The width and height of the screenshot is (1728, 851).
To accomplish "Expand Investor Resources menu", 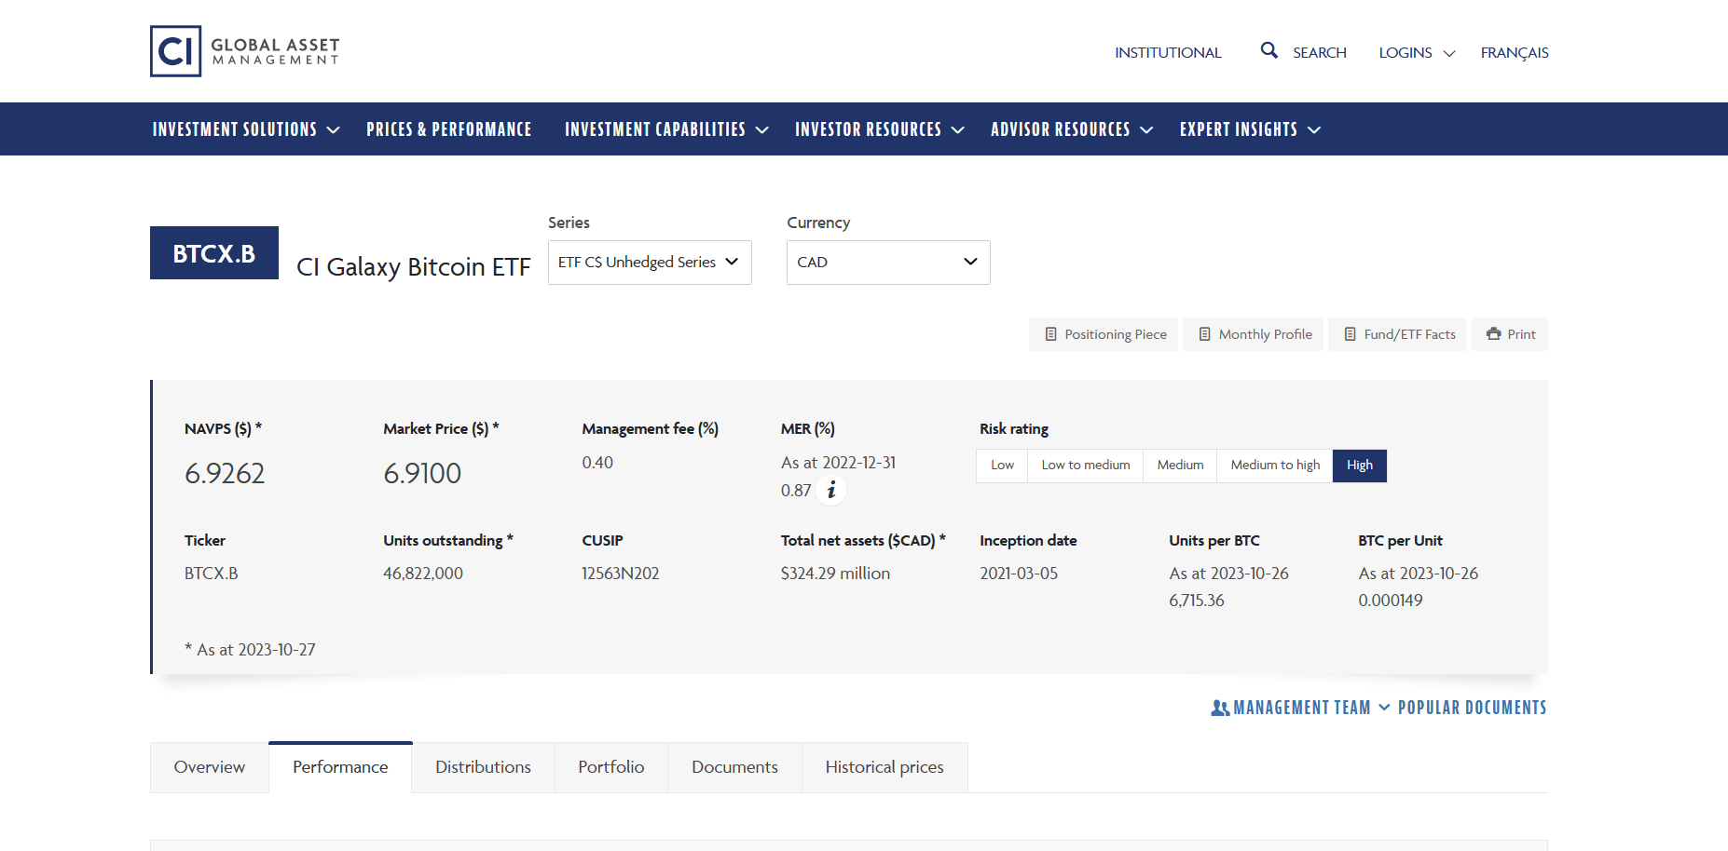I will pos(879,129).
